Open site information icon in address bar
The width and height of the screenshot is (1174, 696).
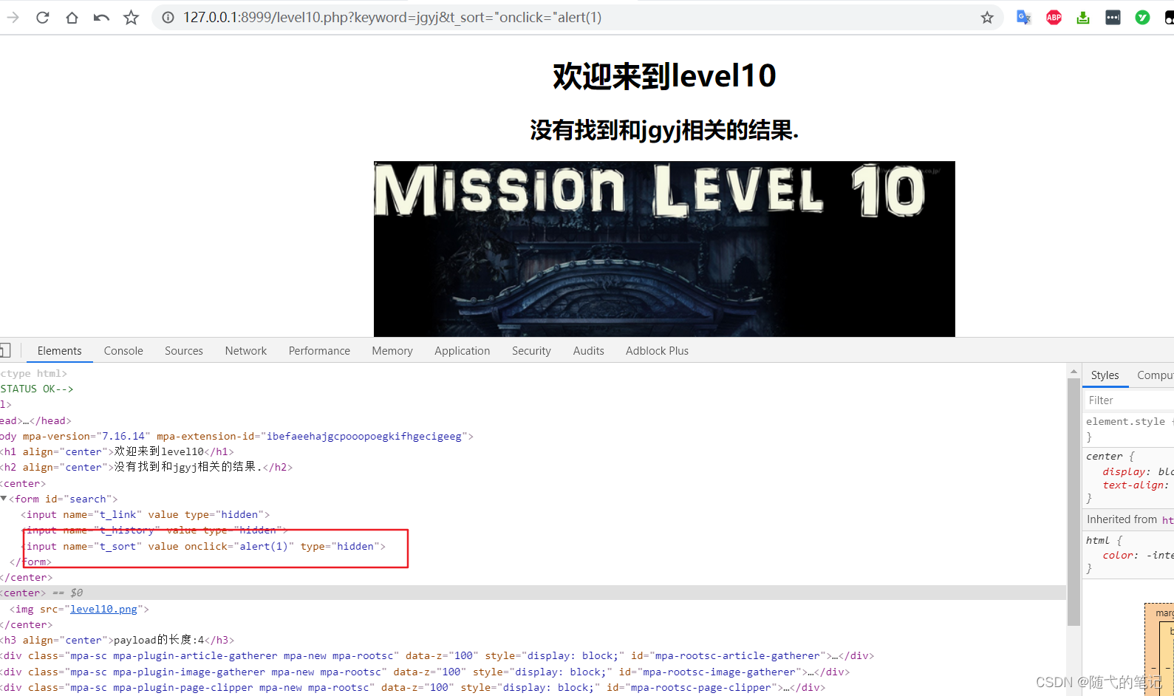pos(168,17)
